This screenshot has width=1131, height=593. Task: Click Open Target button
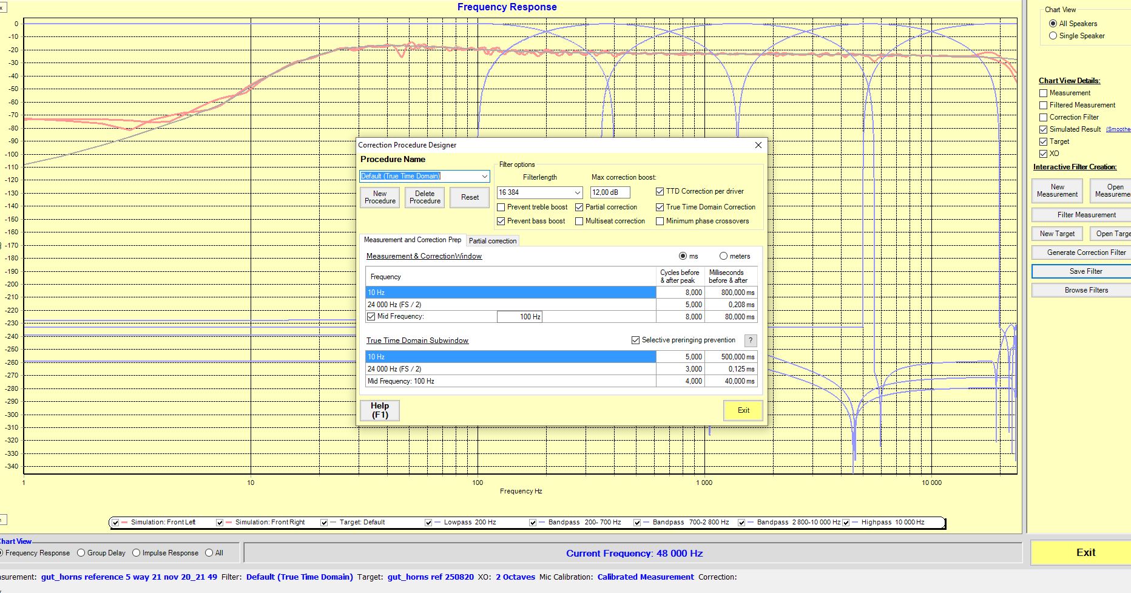(1110, 234)
